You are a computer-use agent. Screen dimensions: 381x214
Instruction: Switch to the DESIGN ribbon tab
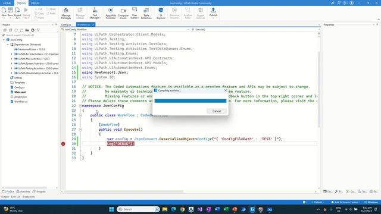[21, 3]
